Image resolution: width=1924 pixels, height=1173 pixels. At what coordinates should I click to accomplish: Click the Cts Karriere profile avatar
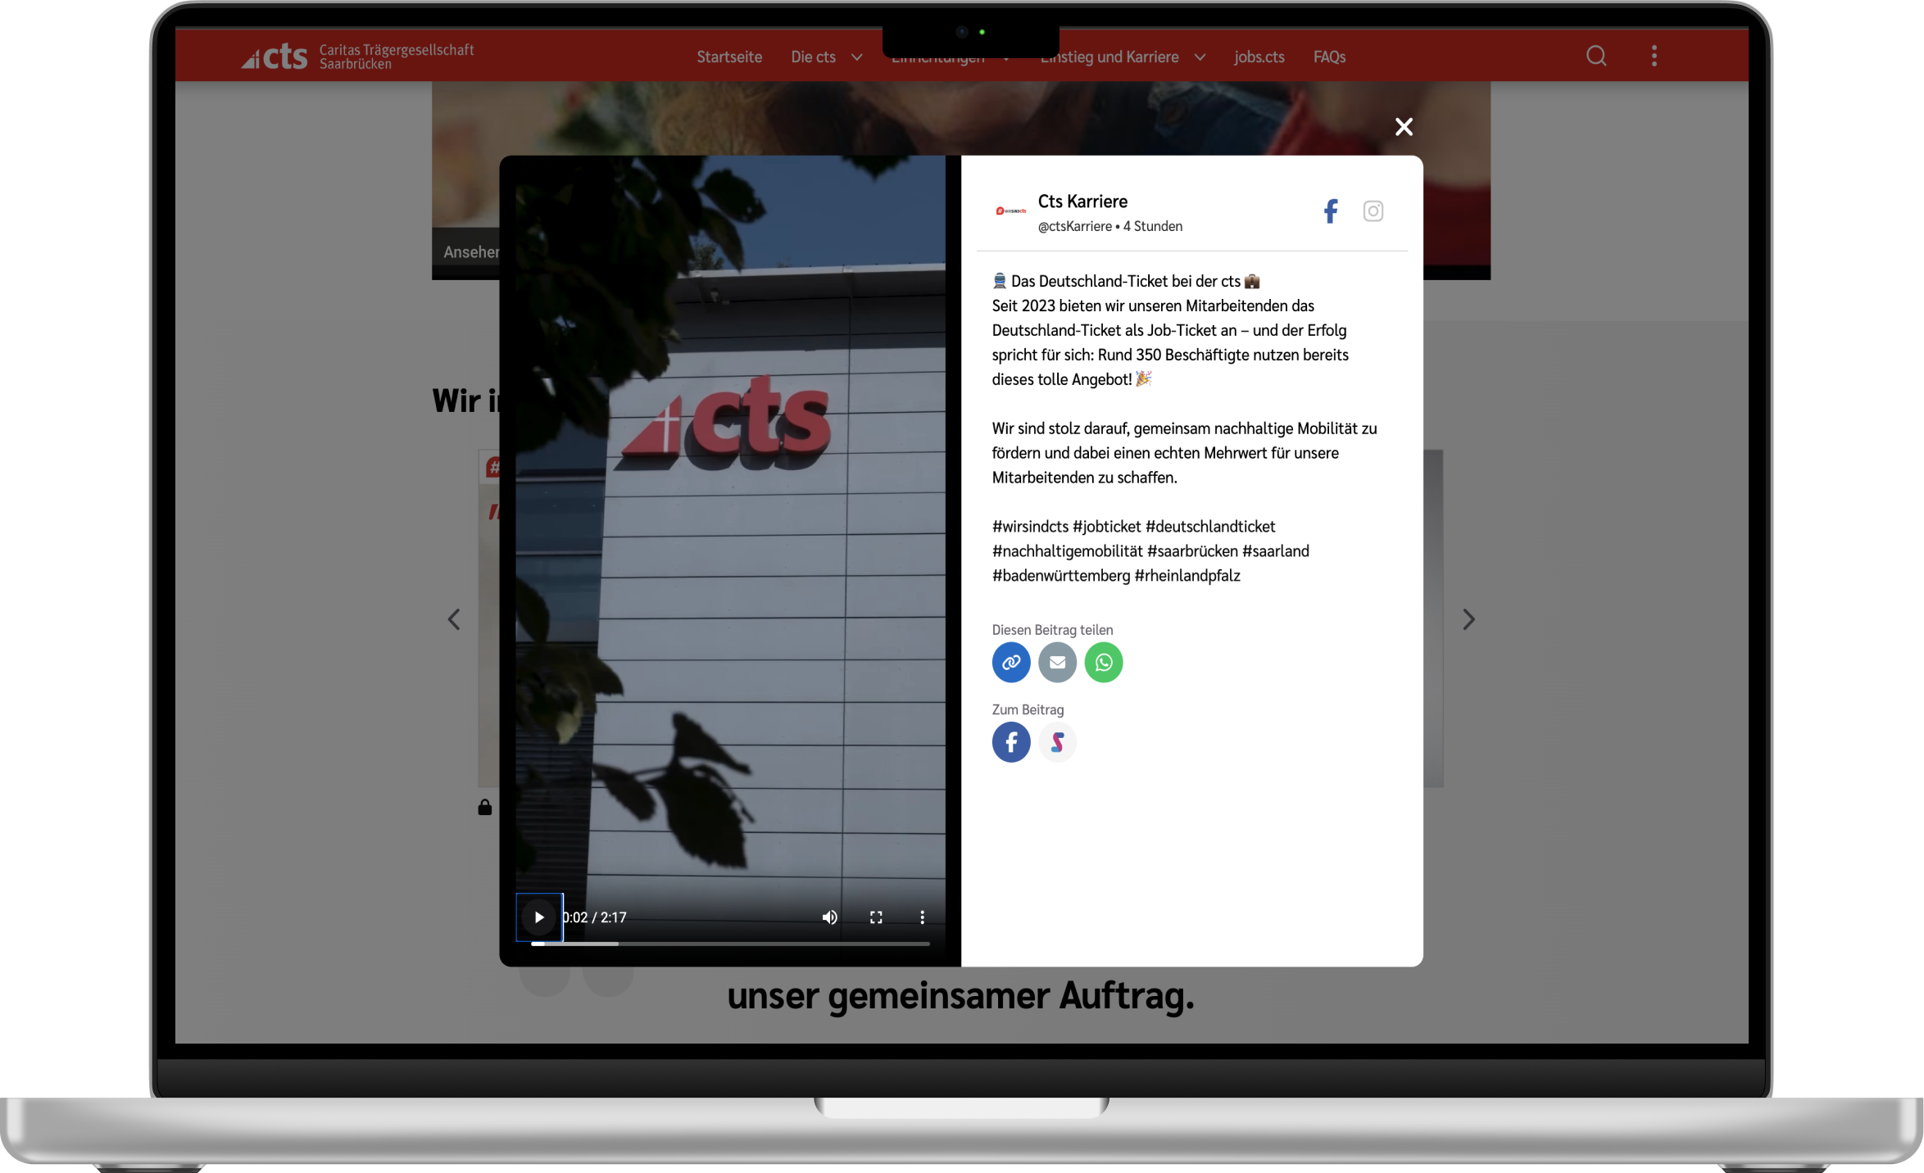(x=1011, y=211)
